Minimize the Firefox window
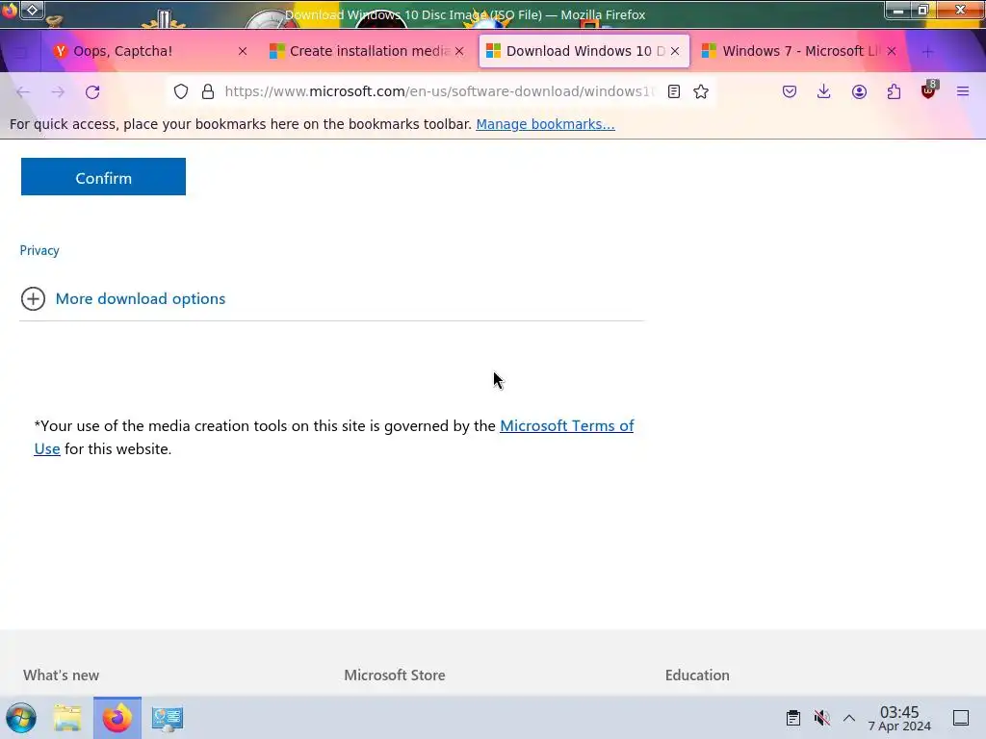The width and height of the screenshot is (986, 739). coord(899,11)
